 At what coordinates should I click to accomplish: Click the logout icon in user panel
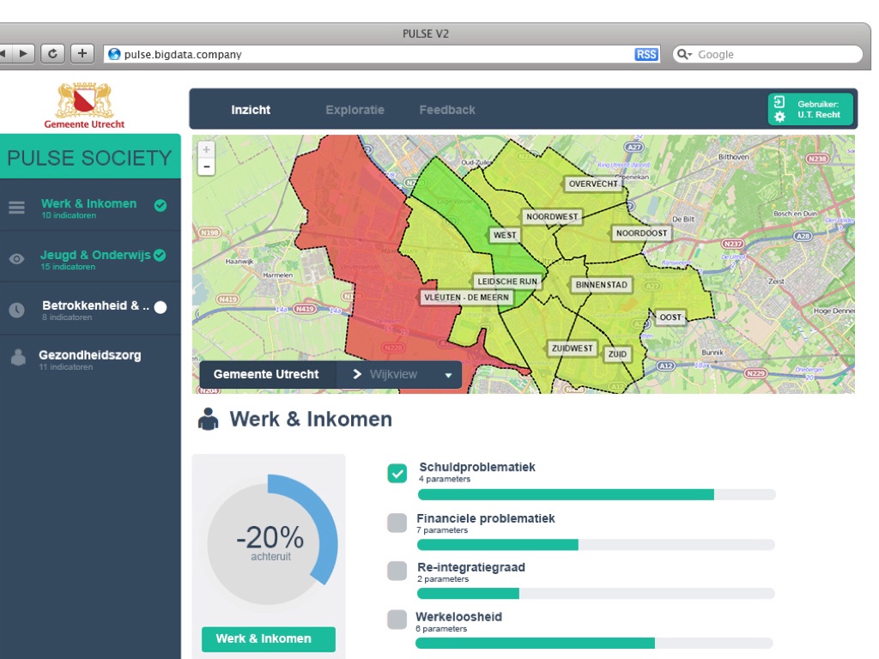tap(779, 102)
